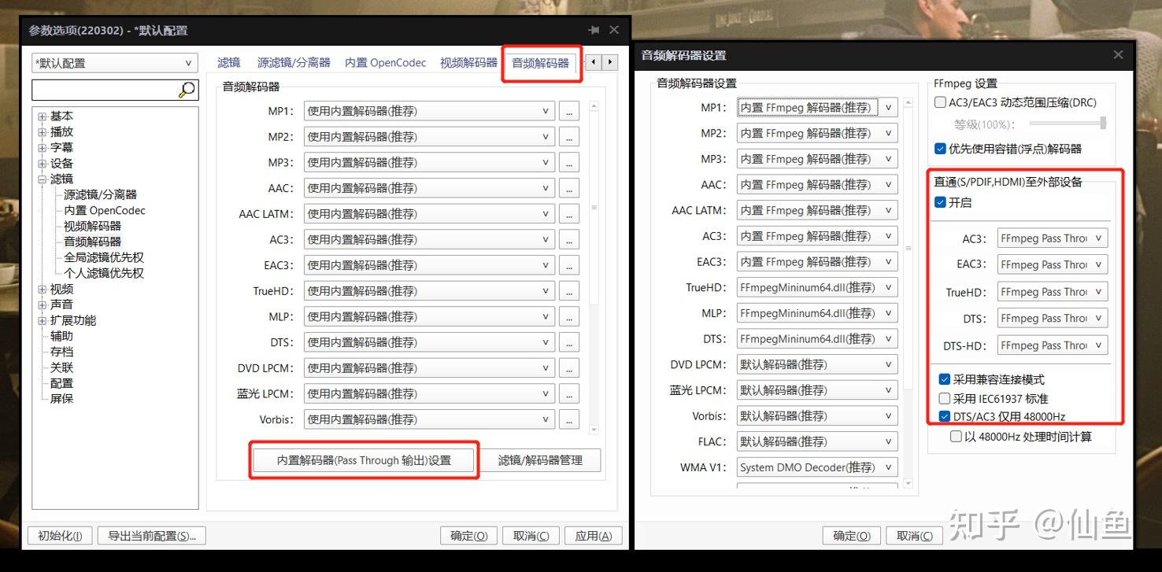
Task: Click the 内置解码器(Pass Through 输出)设置 button
Action: pyautogui.click(x=364, y=459)
